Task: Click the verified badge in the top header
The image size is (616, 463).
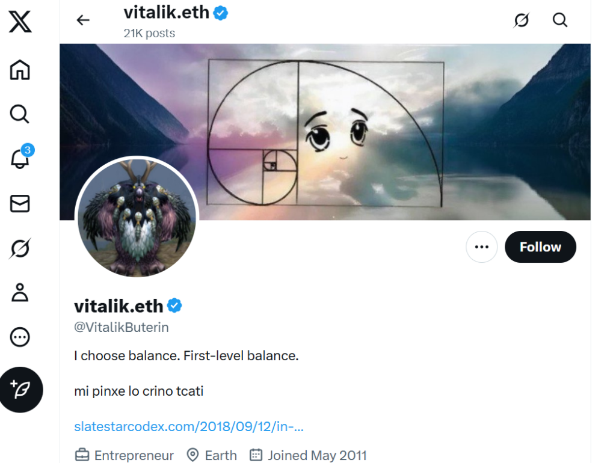Action: point(220,13)
